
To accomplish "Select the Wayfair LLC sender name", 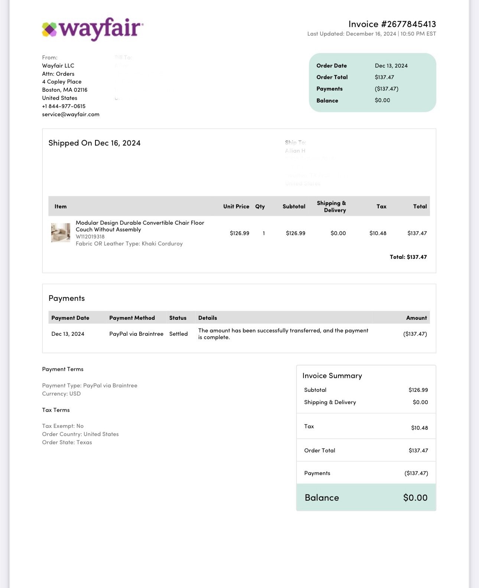I will [58, 66].
